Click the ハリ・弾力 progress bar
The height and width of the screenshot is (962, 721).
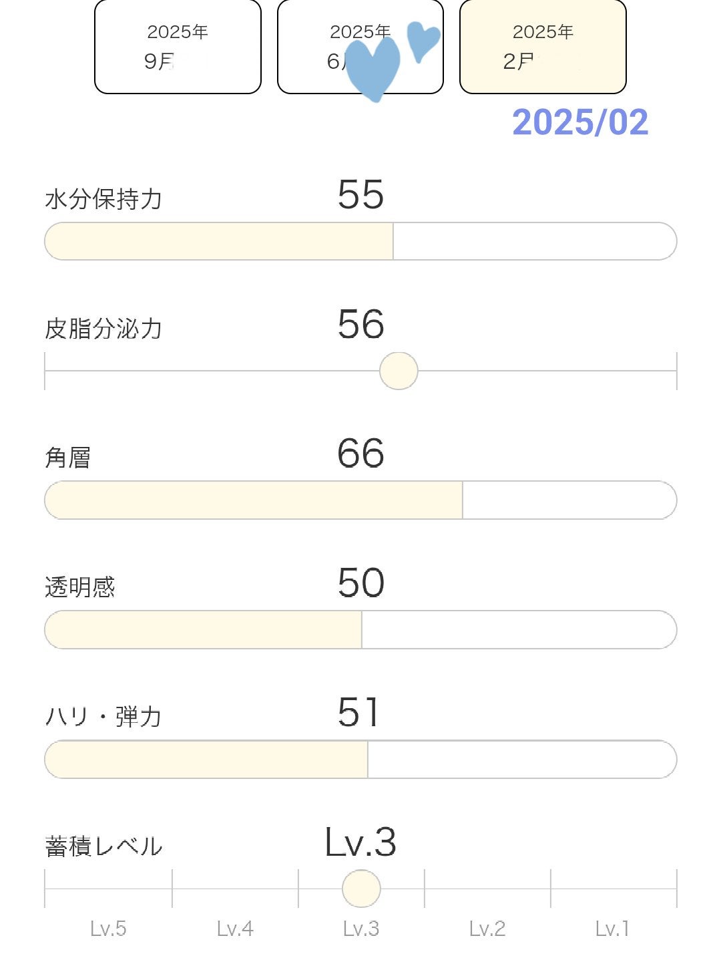pyautogui.click(x=360, y=759)
